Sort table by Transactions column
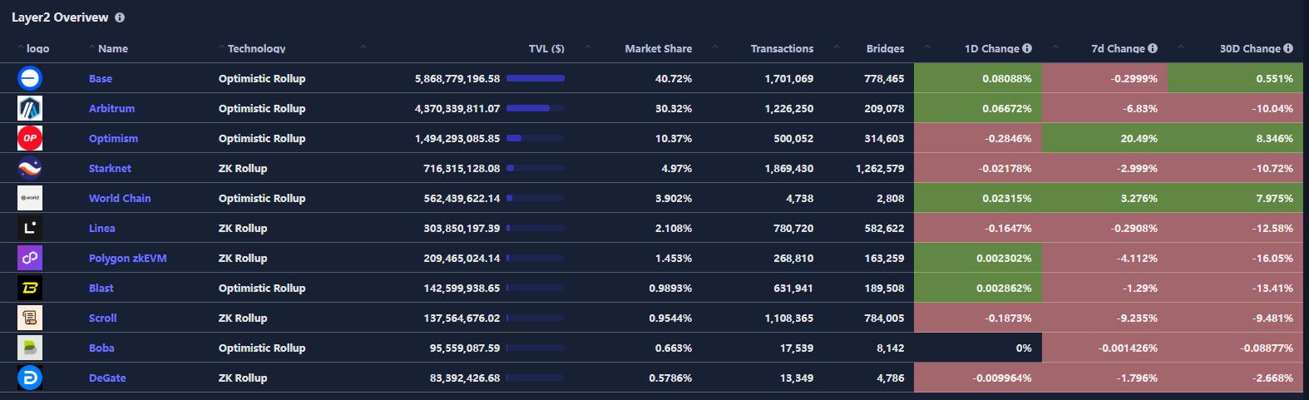 click(782, 48)
